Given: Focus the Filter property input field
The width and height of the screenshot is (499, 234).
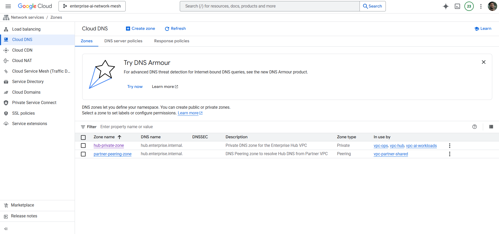Looking at the screenshot, I should coord(284,127).
